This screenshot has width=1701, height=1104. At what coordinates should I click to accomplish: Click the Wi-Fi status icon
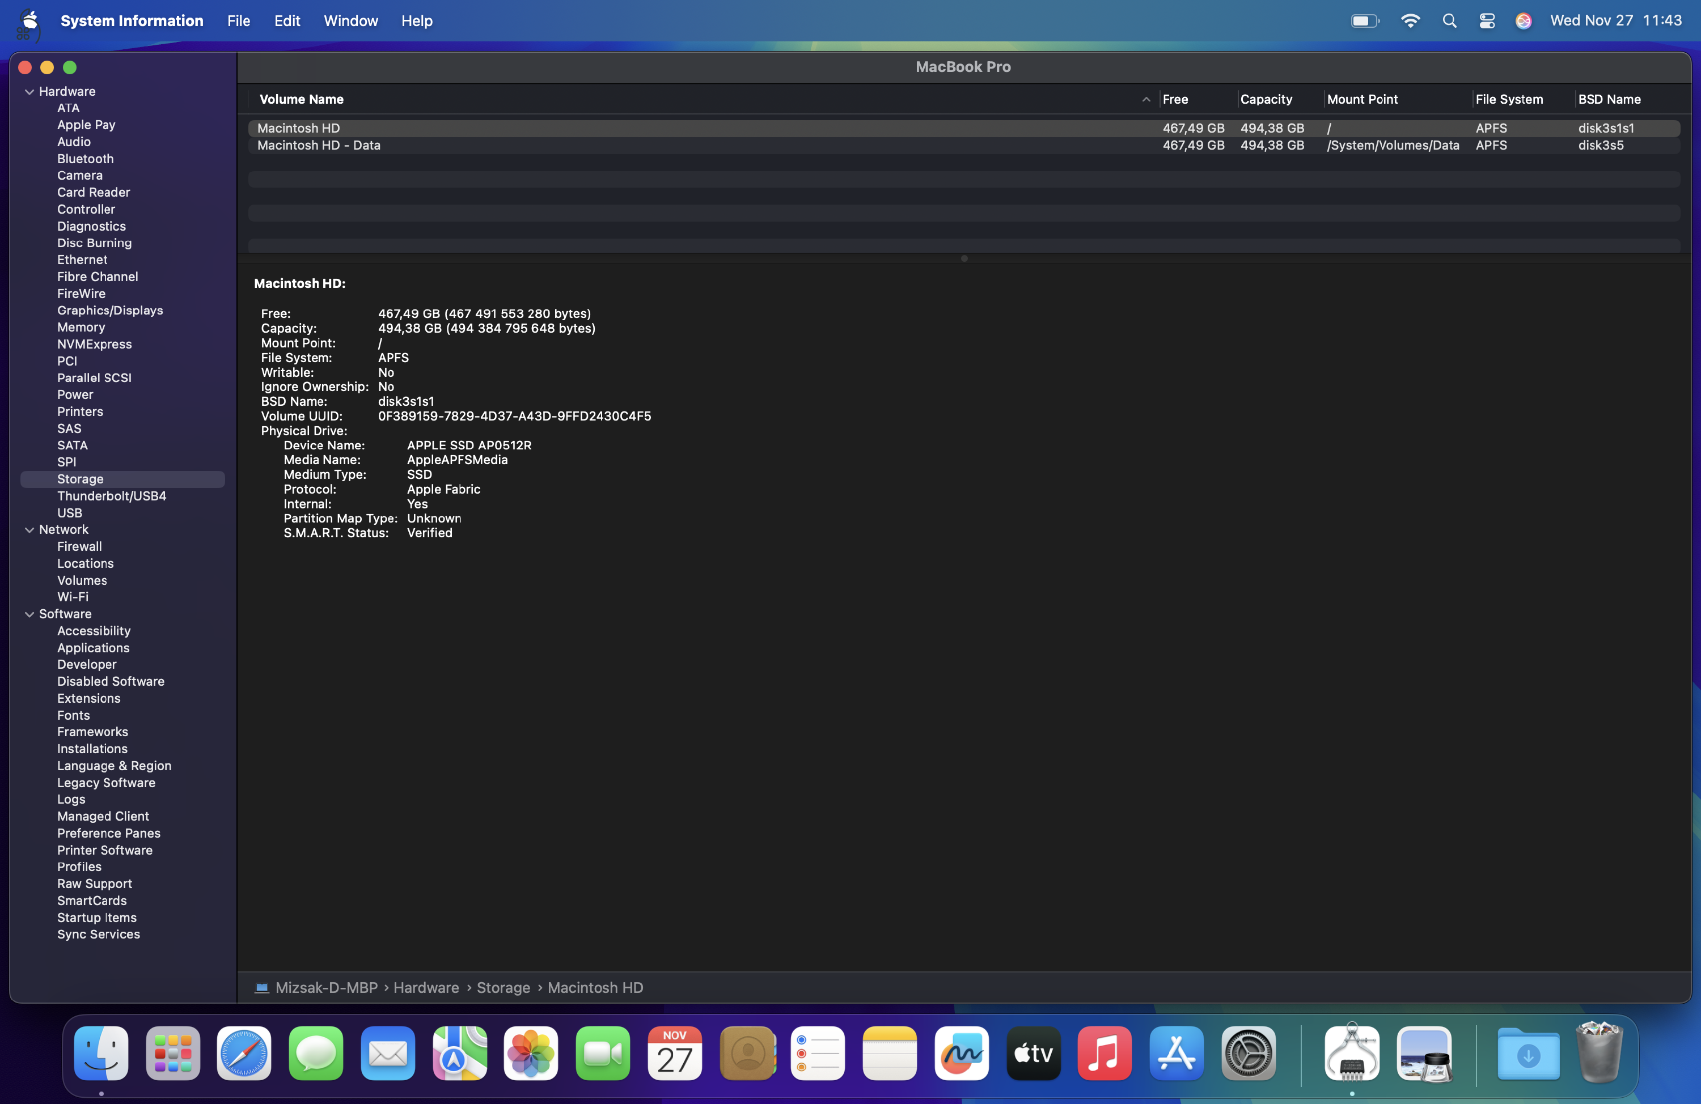click(1410, 21)
